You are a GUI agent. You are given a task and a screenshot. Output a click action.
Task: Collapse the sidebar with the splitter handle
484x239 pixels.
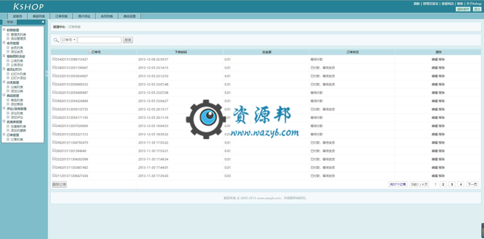click(46, 74)
